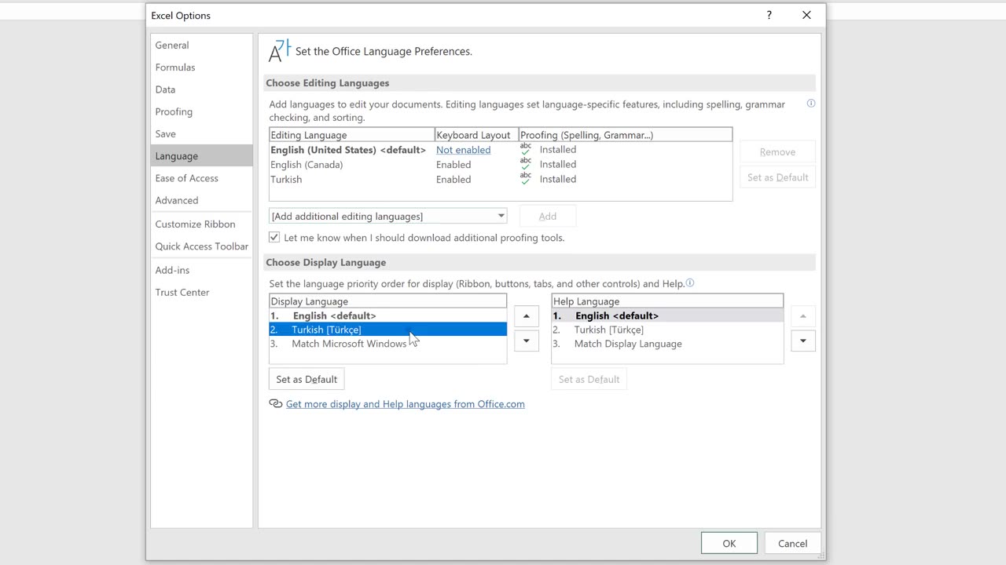
Task: Move display language down with arrow
Action: [526, 341]
